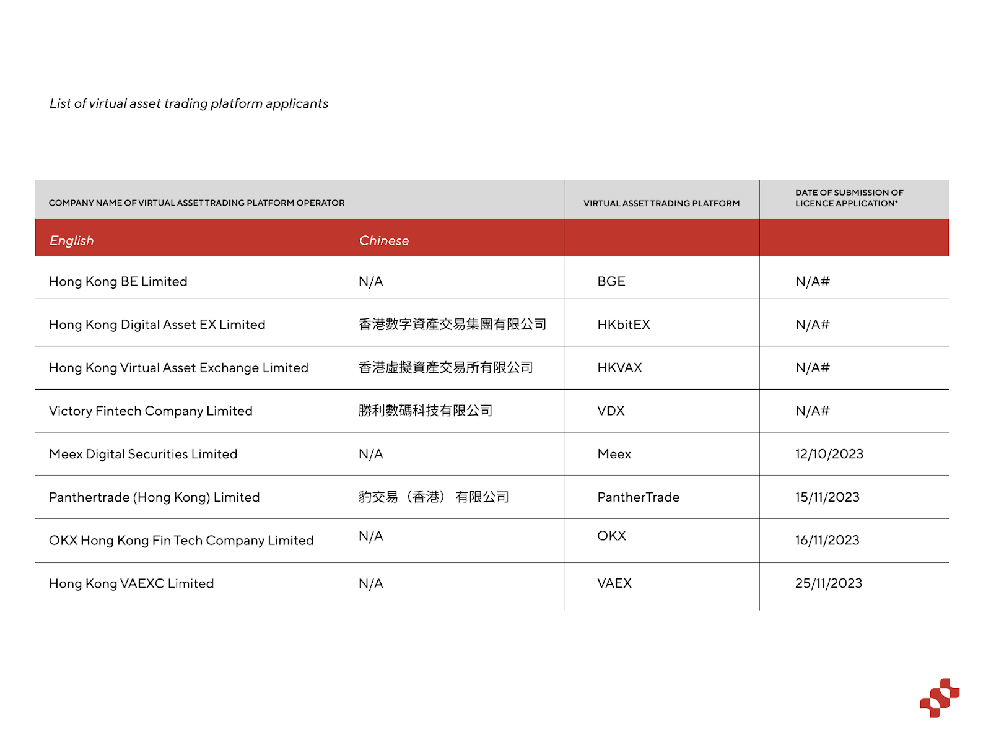Click the 'HKbitEX' platform cell
This screenshot has height=750, width=991.
(624, 325)
